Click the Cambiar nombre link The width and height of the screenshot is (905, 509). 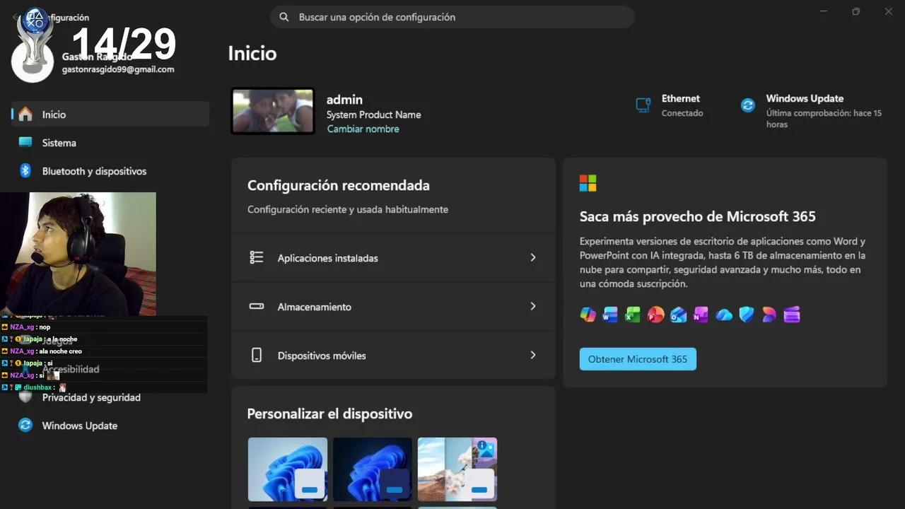click(x=363, y=129)
